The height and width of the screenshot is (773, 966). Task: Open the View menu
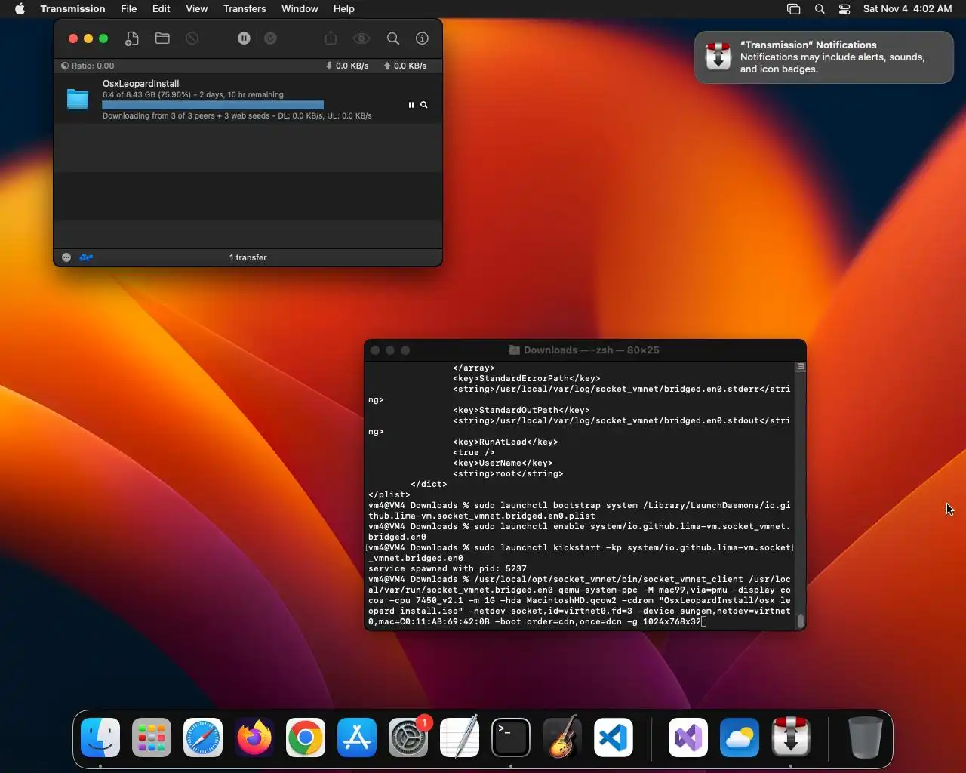[x=197, y=9]
